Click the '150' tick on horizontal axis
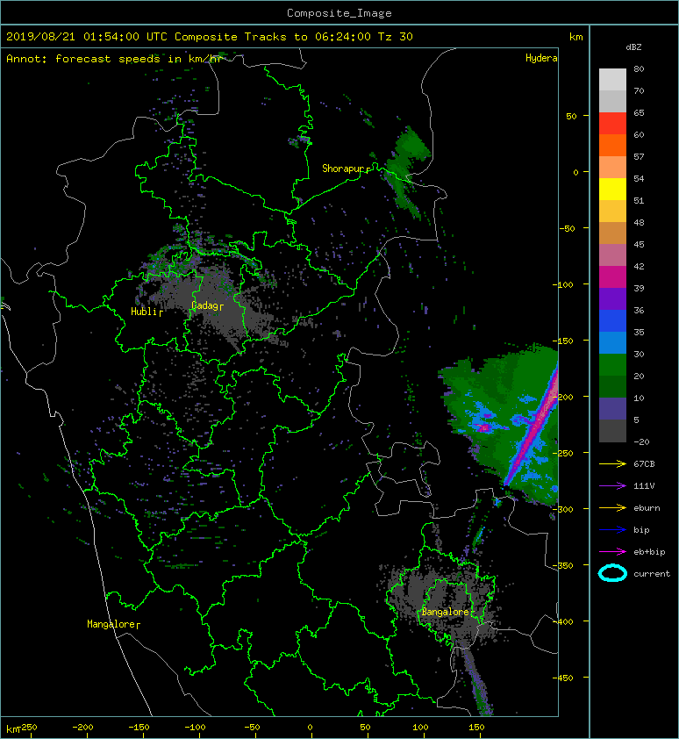The height and width of the screenshot is (739, 679). [476, 728]
